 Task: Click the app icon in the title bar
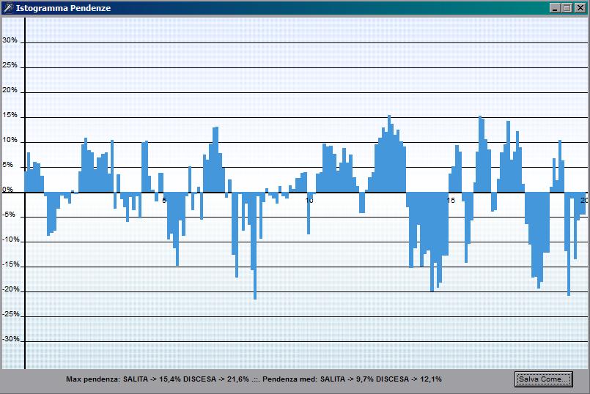[x=8, y=8]
